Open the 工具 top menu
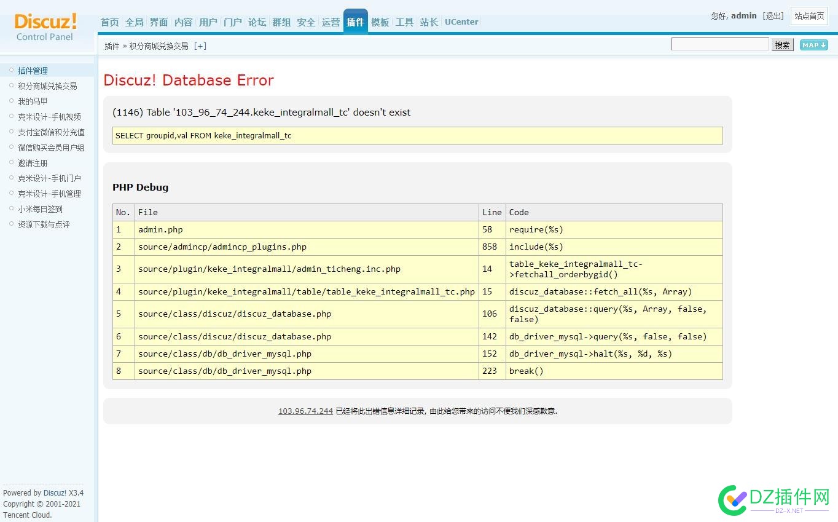The image size is (838, 522). (x=405, y=22)
